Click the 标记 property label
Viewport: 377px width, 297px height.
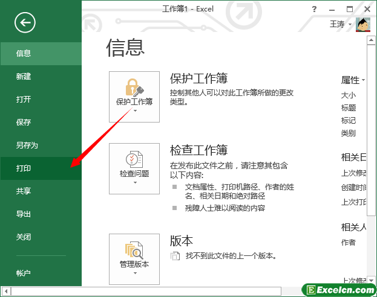(349, 121)
